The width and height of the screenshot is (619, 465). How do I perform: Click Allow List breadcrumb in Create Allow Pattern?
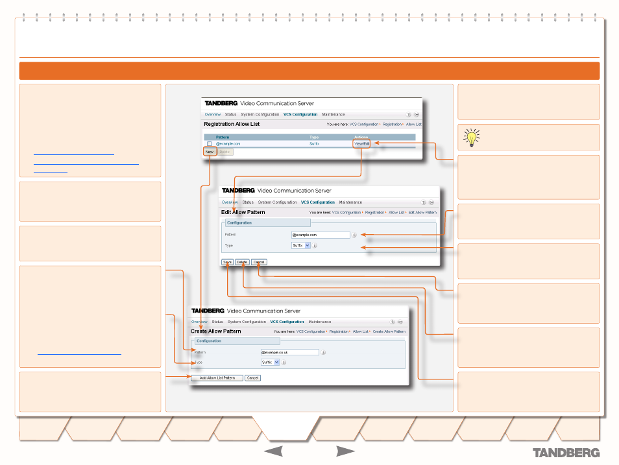[360, 331]
